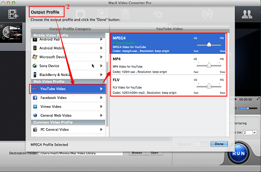
Task: Click the Microsoft Device Windows icon
Action: point(35,57)
